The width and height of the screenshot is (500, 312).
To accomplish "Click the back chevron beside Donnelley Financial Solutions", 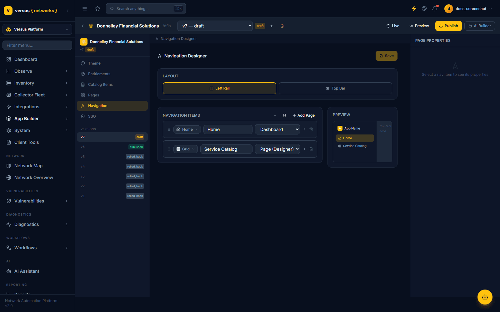I will point(82,26).
